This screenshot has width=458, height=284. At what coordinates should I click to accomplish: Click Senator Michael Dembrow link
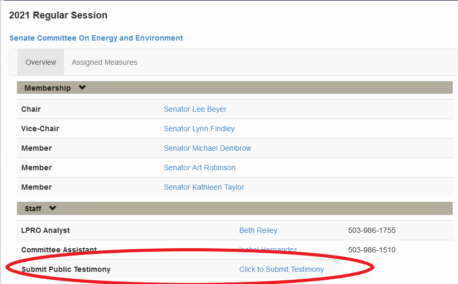(x=207, y=148)
